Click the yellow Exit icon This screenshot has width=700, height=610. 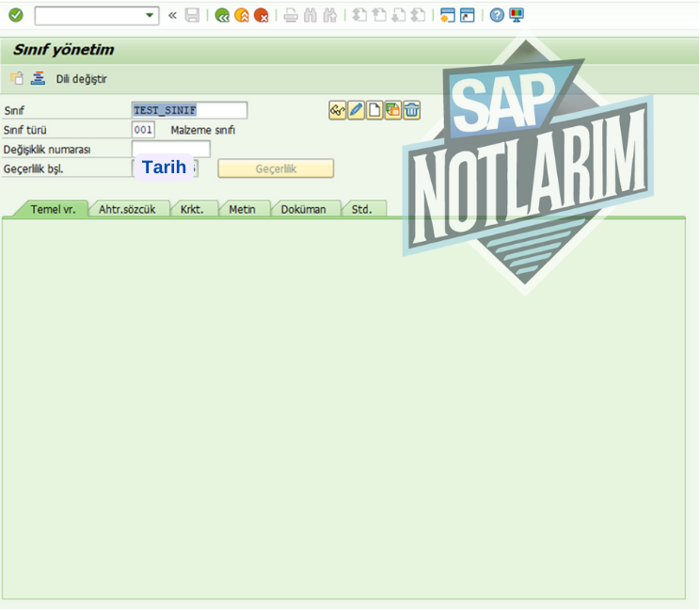pos(242,16)
